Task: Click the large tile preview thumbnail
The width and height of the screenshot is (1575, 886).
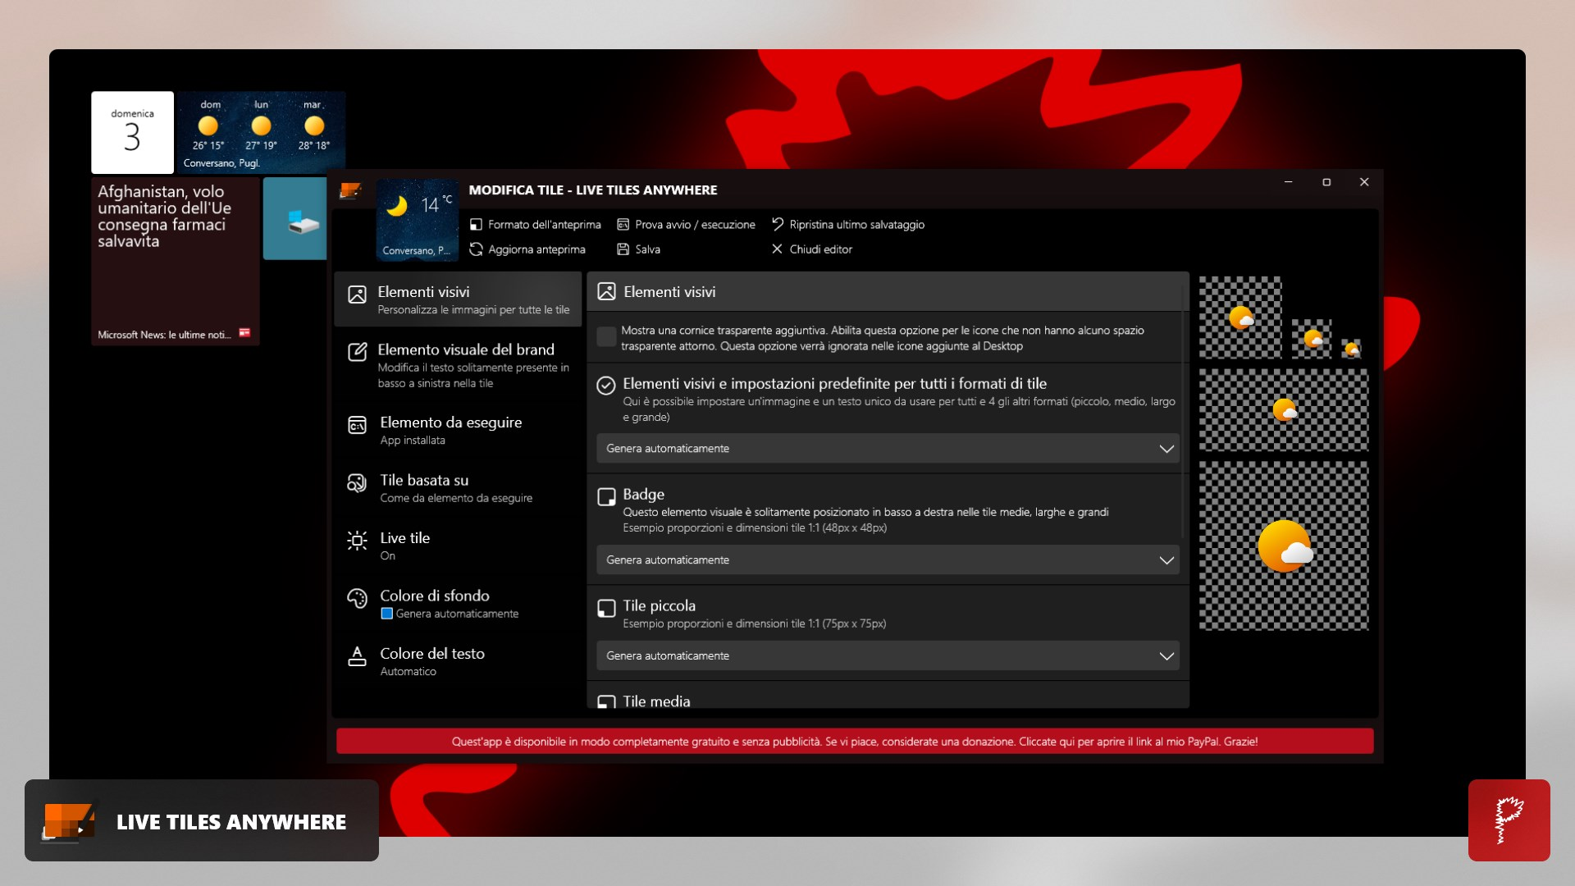Action: tap(1283, 546)
